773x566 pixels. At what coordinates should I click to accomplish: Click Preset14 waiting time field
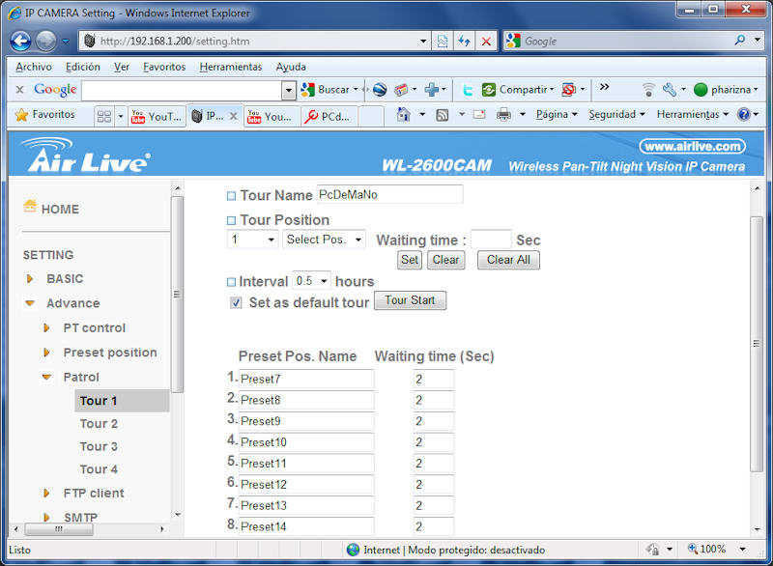pos(434,526)
